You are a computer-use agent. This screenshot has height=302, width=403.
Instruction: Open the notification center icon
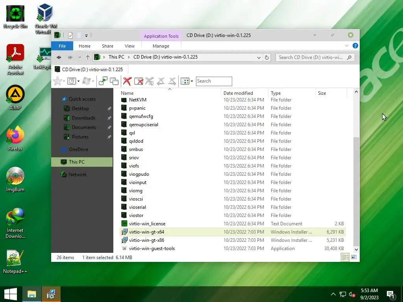(x=391, y=294)
